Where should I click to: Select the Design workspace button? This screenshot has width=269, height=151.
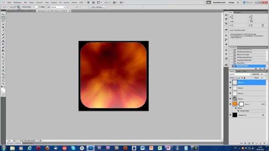pos(231,3)
